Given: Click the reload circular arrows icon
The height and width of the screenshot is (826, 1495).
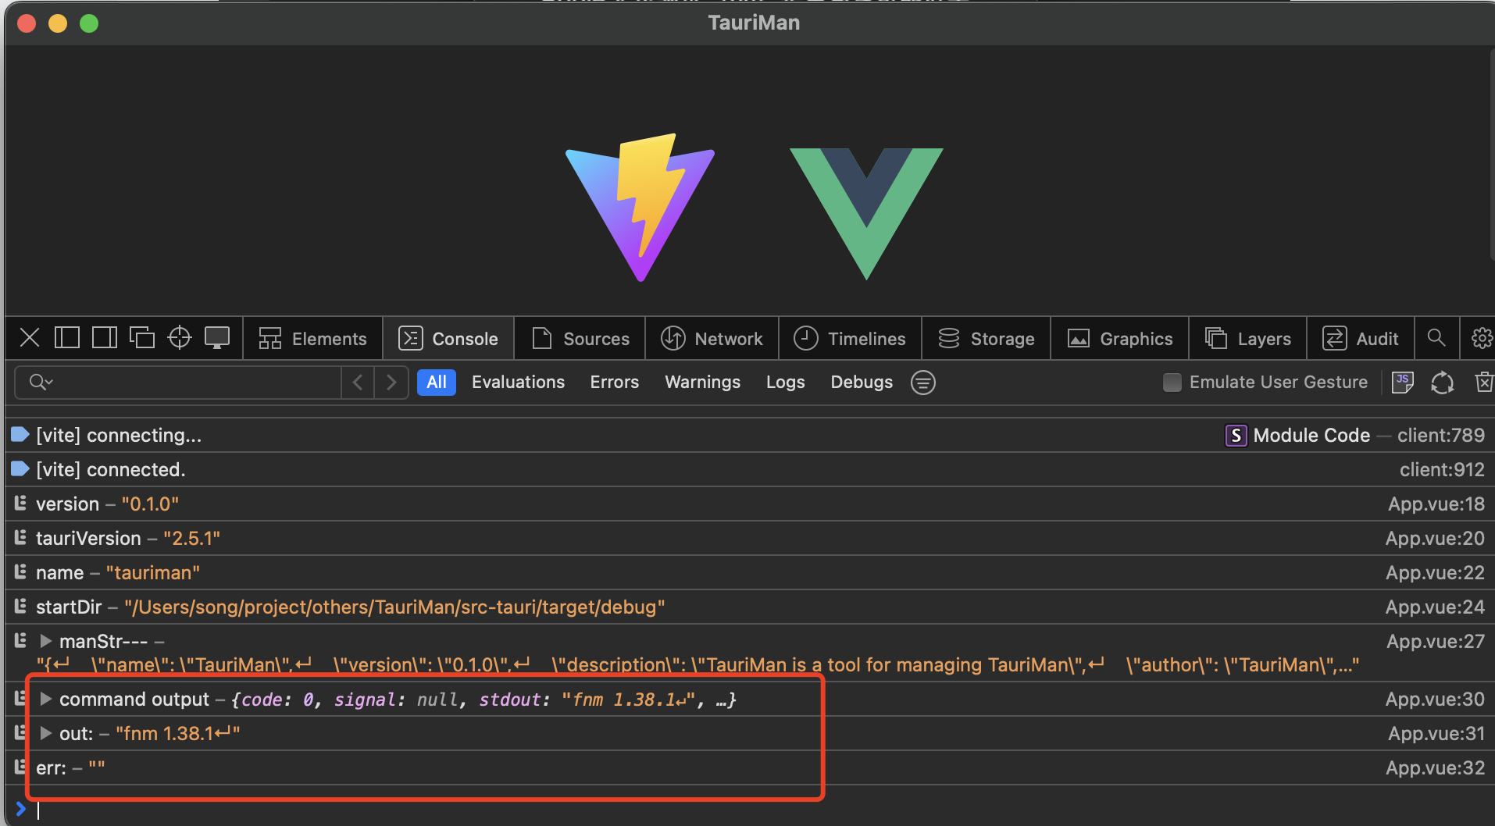Looking at the screenshot, I should pyautogui.click(x=1443, y=383).
